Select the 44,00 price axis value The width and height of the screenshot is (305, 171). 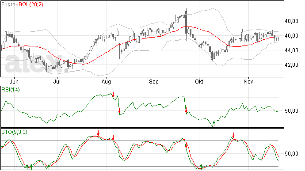291,50
